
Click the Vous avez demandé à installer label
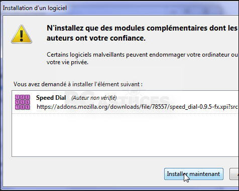78,84
